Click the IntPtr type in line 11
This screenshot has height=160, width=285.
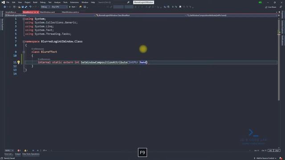click(x=134, y=62)
